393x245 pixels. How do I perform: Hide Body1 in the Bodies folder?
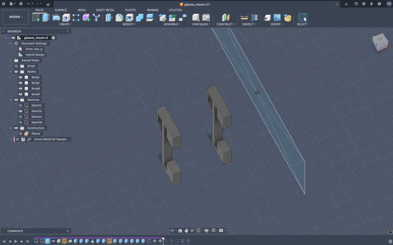coord(20,77)
